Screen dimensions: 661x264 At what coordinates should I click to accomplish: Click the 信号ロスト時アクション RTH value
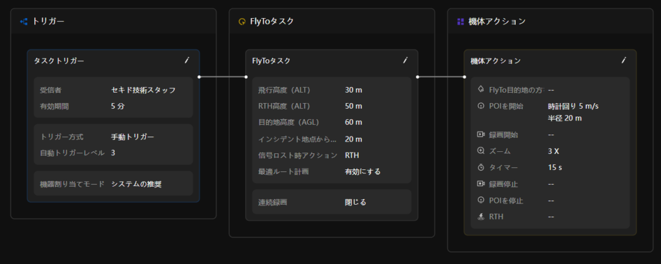click(x=352, y=155)
